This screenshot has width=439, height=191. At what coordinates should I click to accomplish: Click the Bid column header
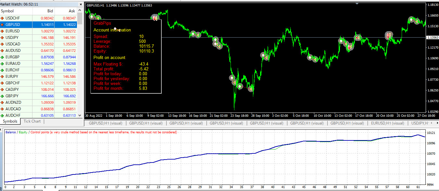(50, 11)
